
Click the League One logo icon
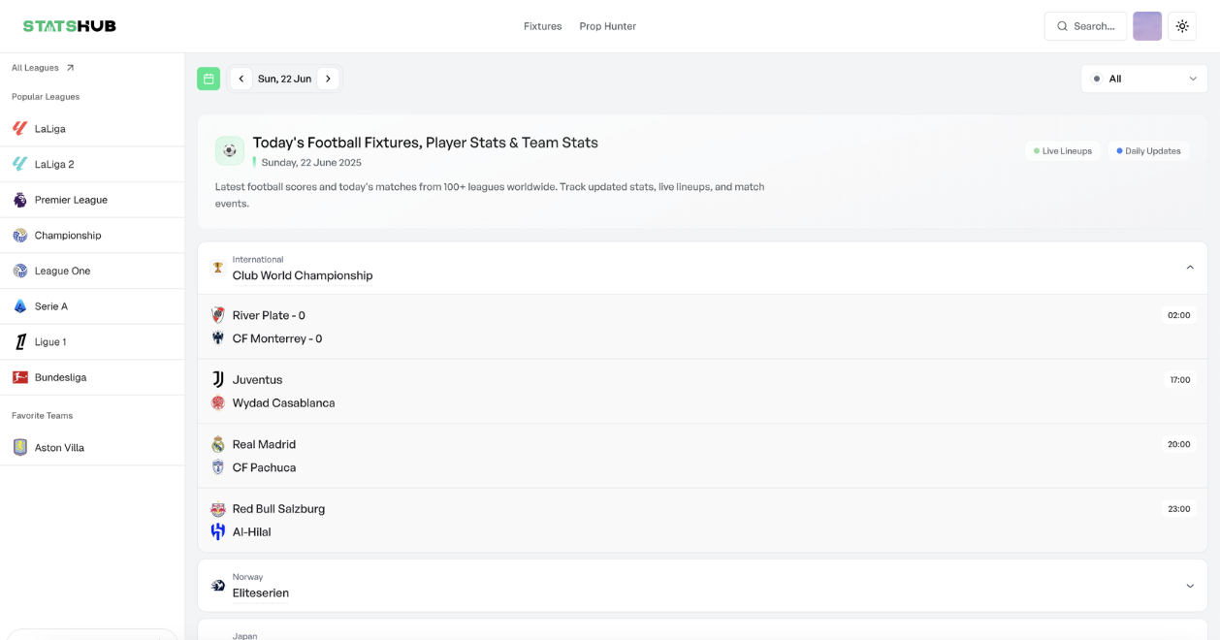point(20,271)
